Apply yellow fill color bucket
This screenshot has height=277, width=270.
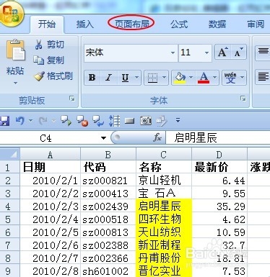point(180,78)
